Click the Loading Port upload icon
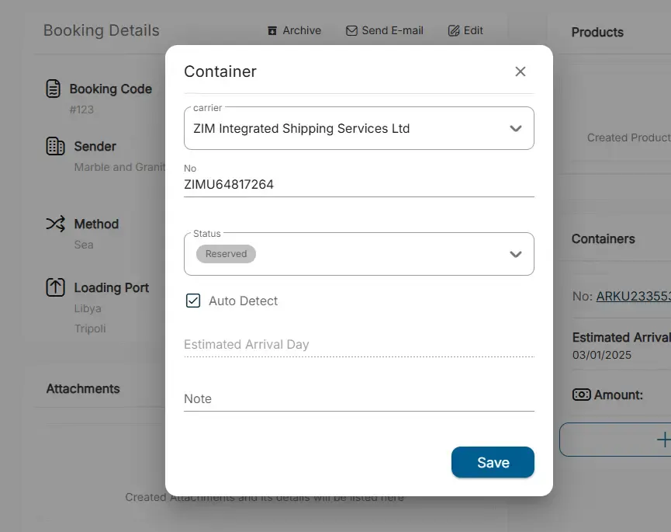The width and height of the screenshot is (671, 532). coord(55,287)
